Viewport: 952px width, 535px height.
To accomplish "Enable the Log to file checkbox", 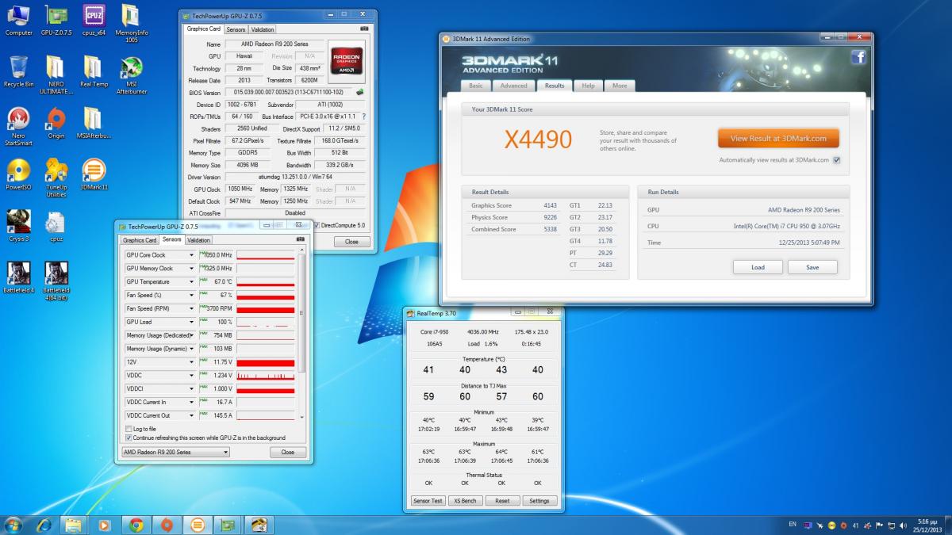I will [129, 429].
